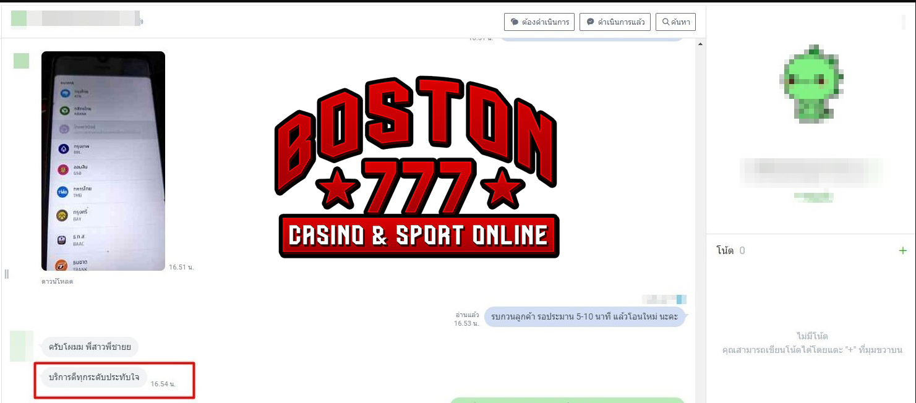Screen dimensions: 916x403
Task: Click the อ่านแล้ว 16.53 น. read status
Action: click(x=467, y=319)
